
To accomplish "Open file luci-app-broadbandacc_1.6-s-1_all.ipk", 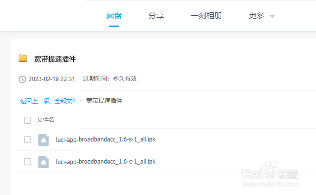I will pyautogui.click(x=106, y=139).
